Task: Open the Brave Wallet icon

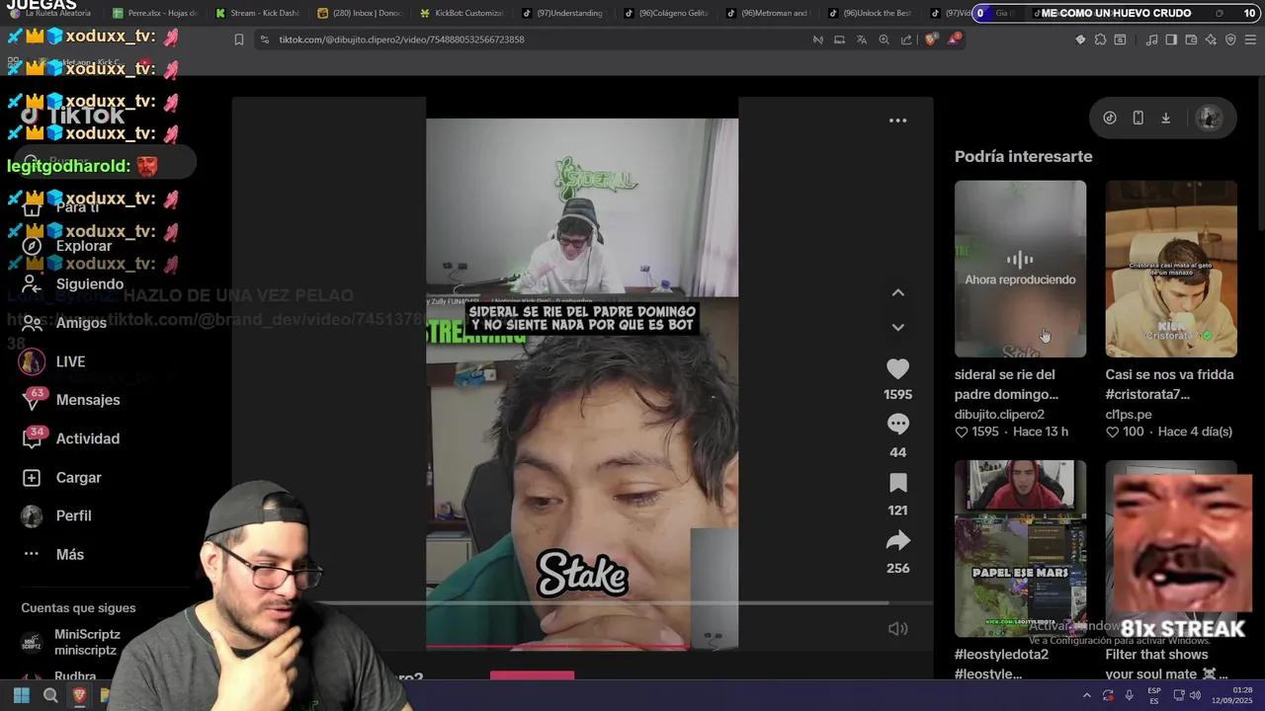Action: coord(1191,39)
